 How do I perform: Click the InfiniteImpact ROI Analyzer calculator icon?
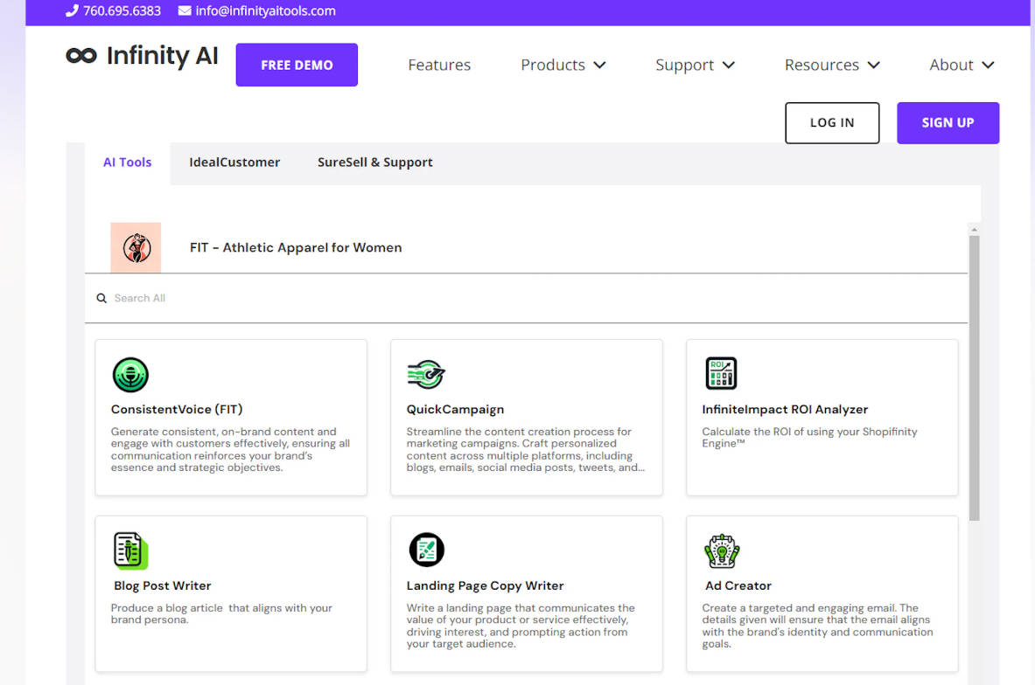[721, 373]
